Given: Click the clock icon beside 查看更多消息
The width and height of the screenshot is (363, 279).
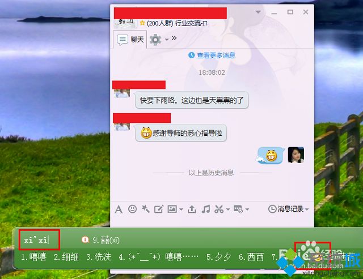Looking at the screenshot, I should pos(192,55).
